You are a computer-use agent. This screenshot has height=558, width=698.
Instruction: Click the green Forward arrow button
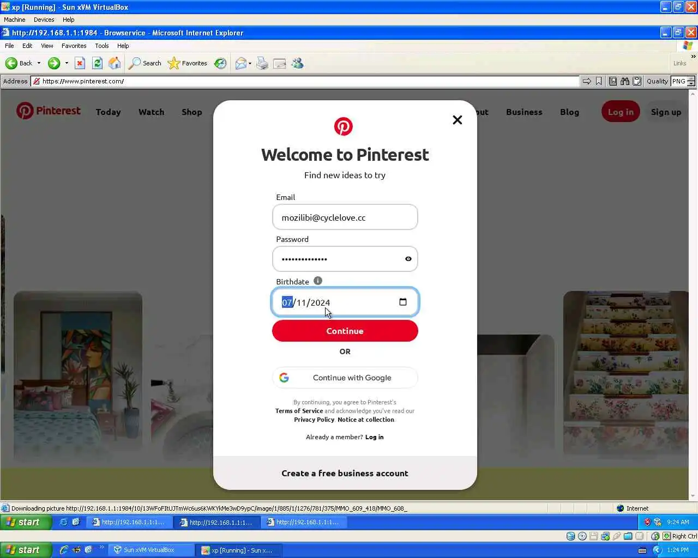tap(53, 63)
